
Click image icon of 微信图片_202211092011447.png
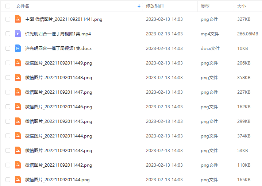(x=18, y=92)
